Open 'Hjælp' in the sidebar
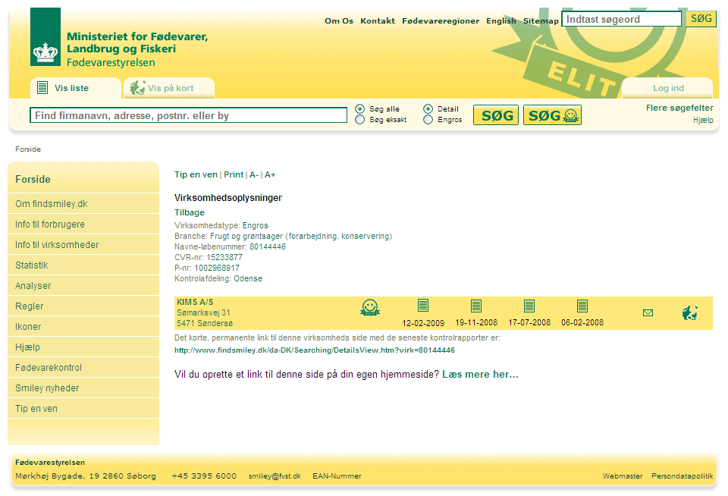 pyautogui.click(x=27, y=347)
